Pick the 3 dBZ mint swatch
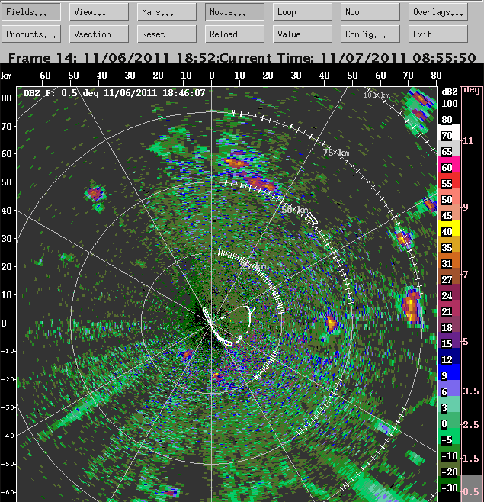The image size is (484, 502). pyautogui.click(x=449, y=404)
